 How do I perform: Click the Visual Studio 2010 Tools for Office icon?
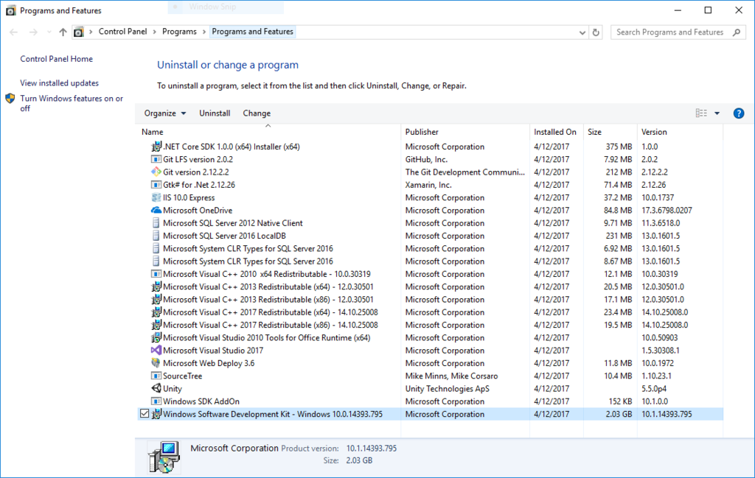156,337
